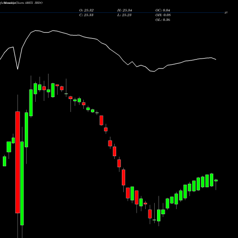Click the 27 price axis label
The width and height of the screenshot is (238, 238).
click(x=226, y=13)
